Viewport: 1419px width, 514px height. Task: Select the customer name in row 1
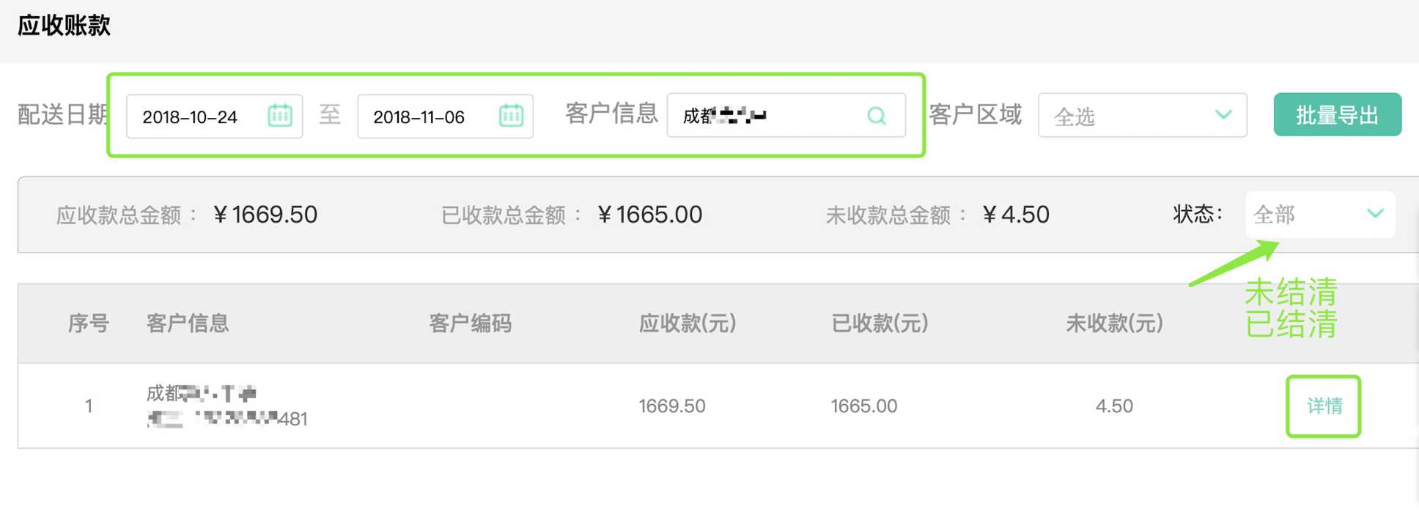tap(202, 394)
